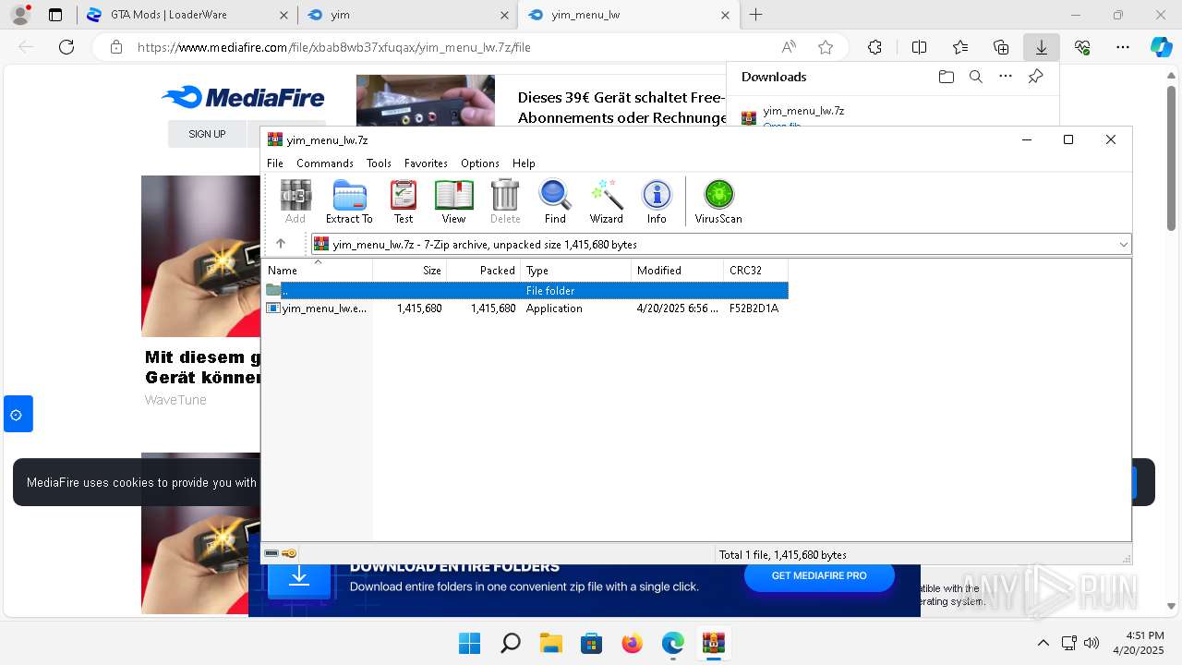Open browser Extensions icon
Screen dimensions: 1182x665
point(874,47)
